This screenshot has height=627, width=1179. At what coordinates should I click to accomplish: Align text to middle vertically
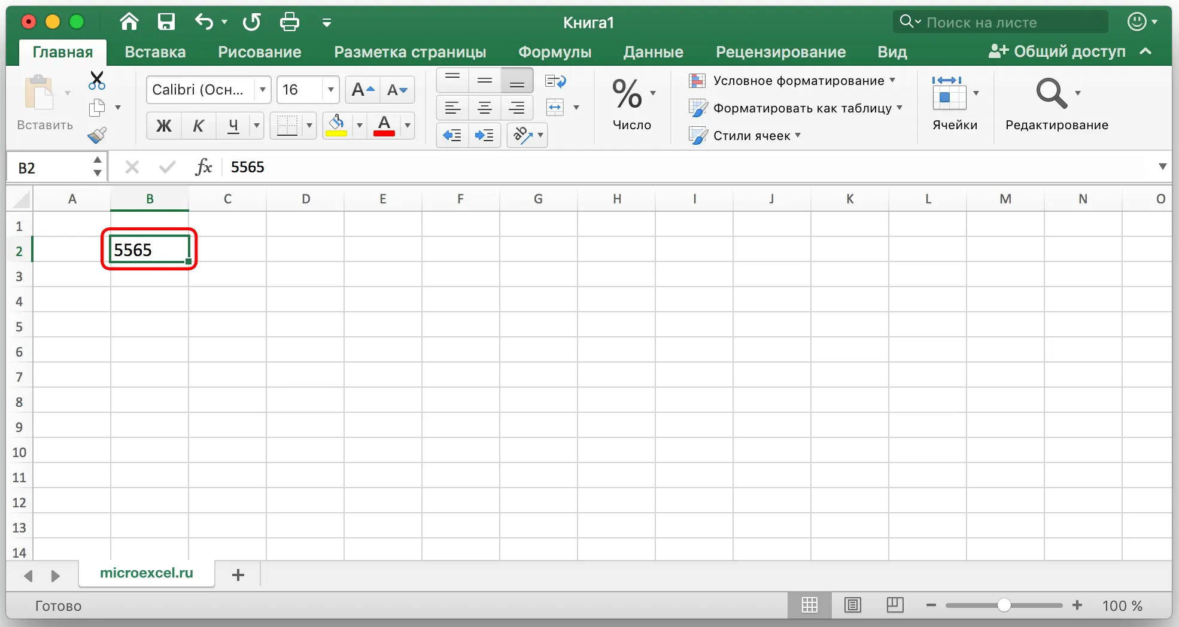pos(485,80)
